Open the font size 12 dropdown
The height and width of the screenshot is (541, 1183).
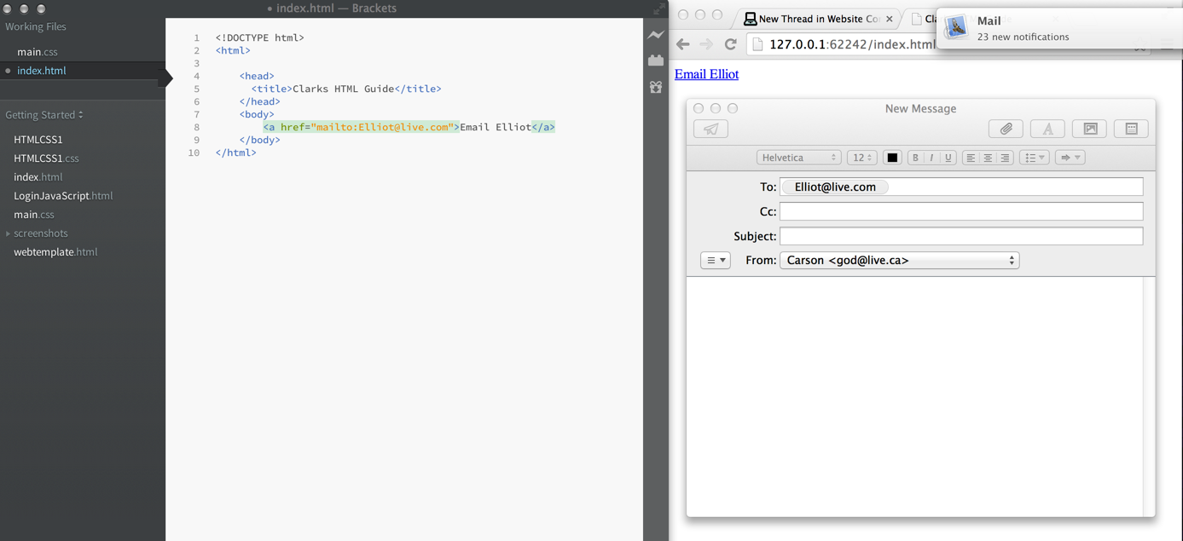click(861, 158)
